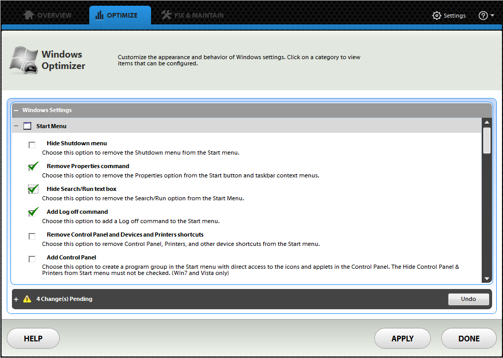Uncheck Add Log off command
Screen dimensions: 503x358
click(33, 212)
